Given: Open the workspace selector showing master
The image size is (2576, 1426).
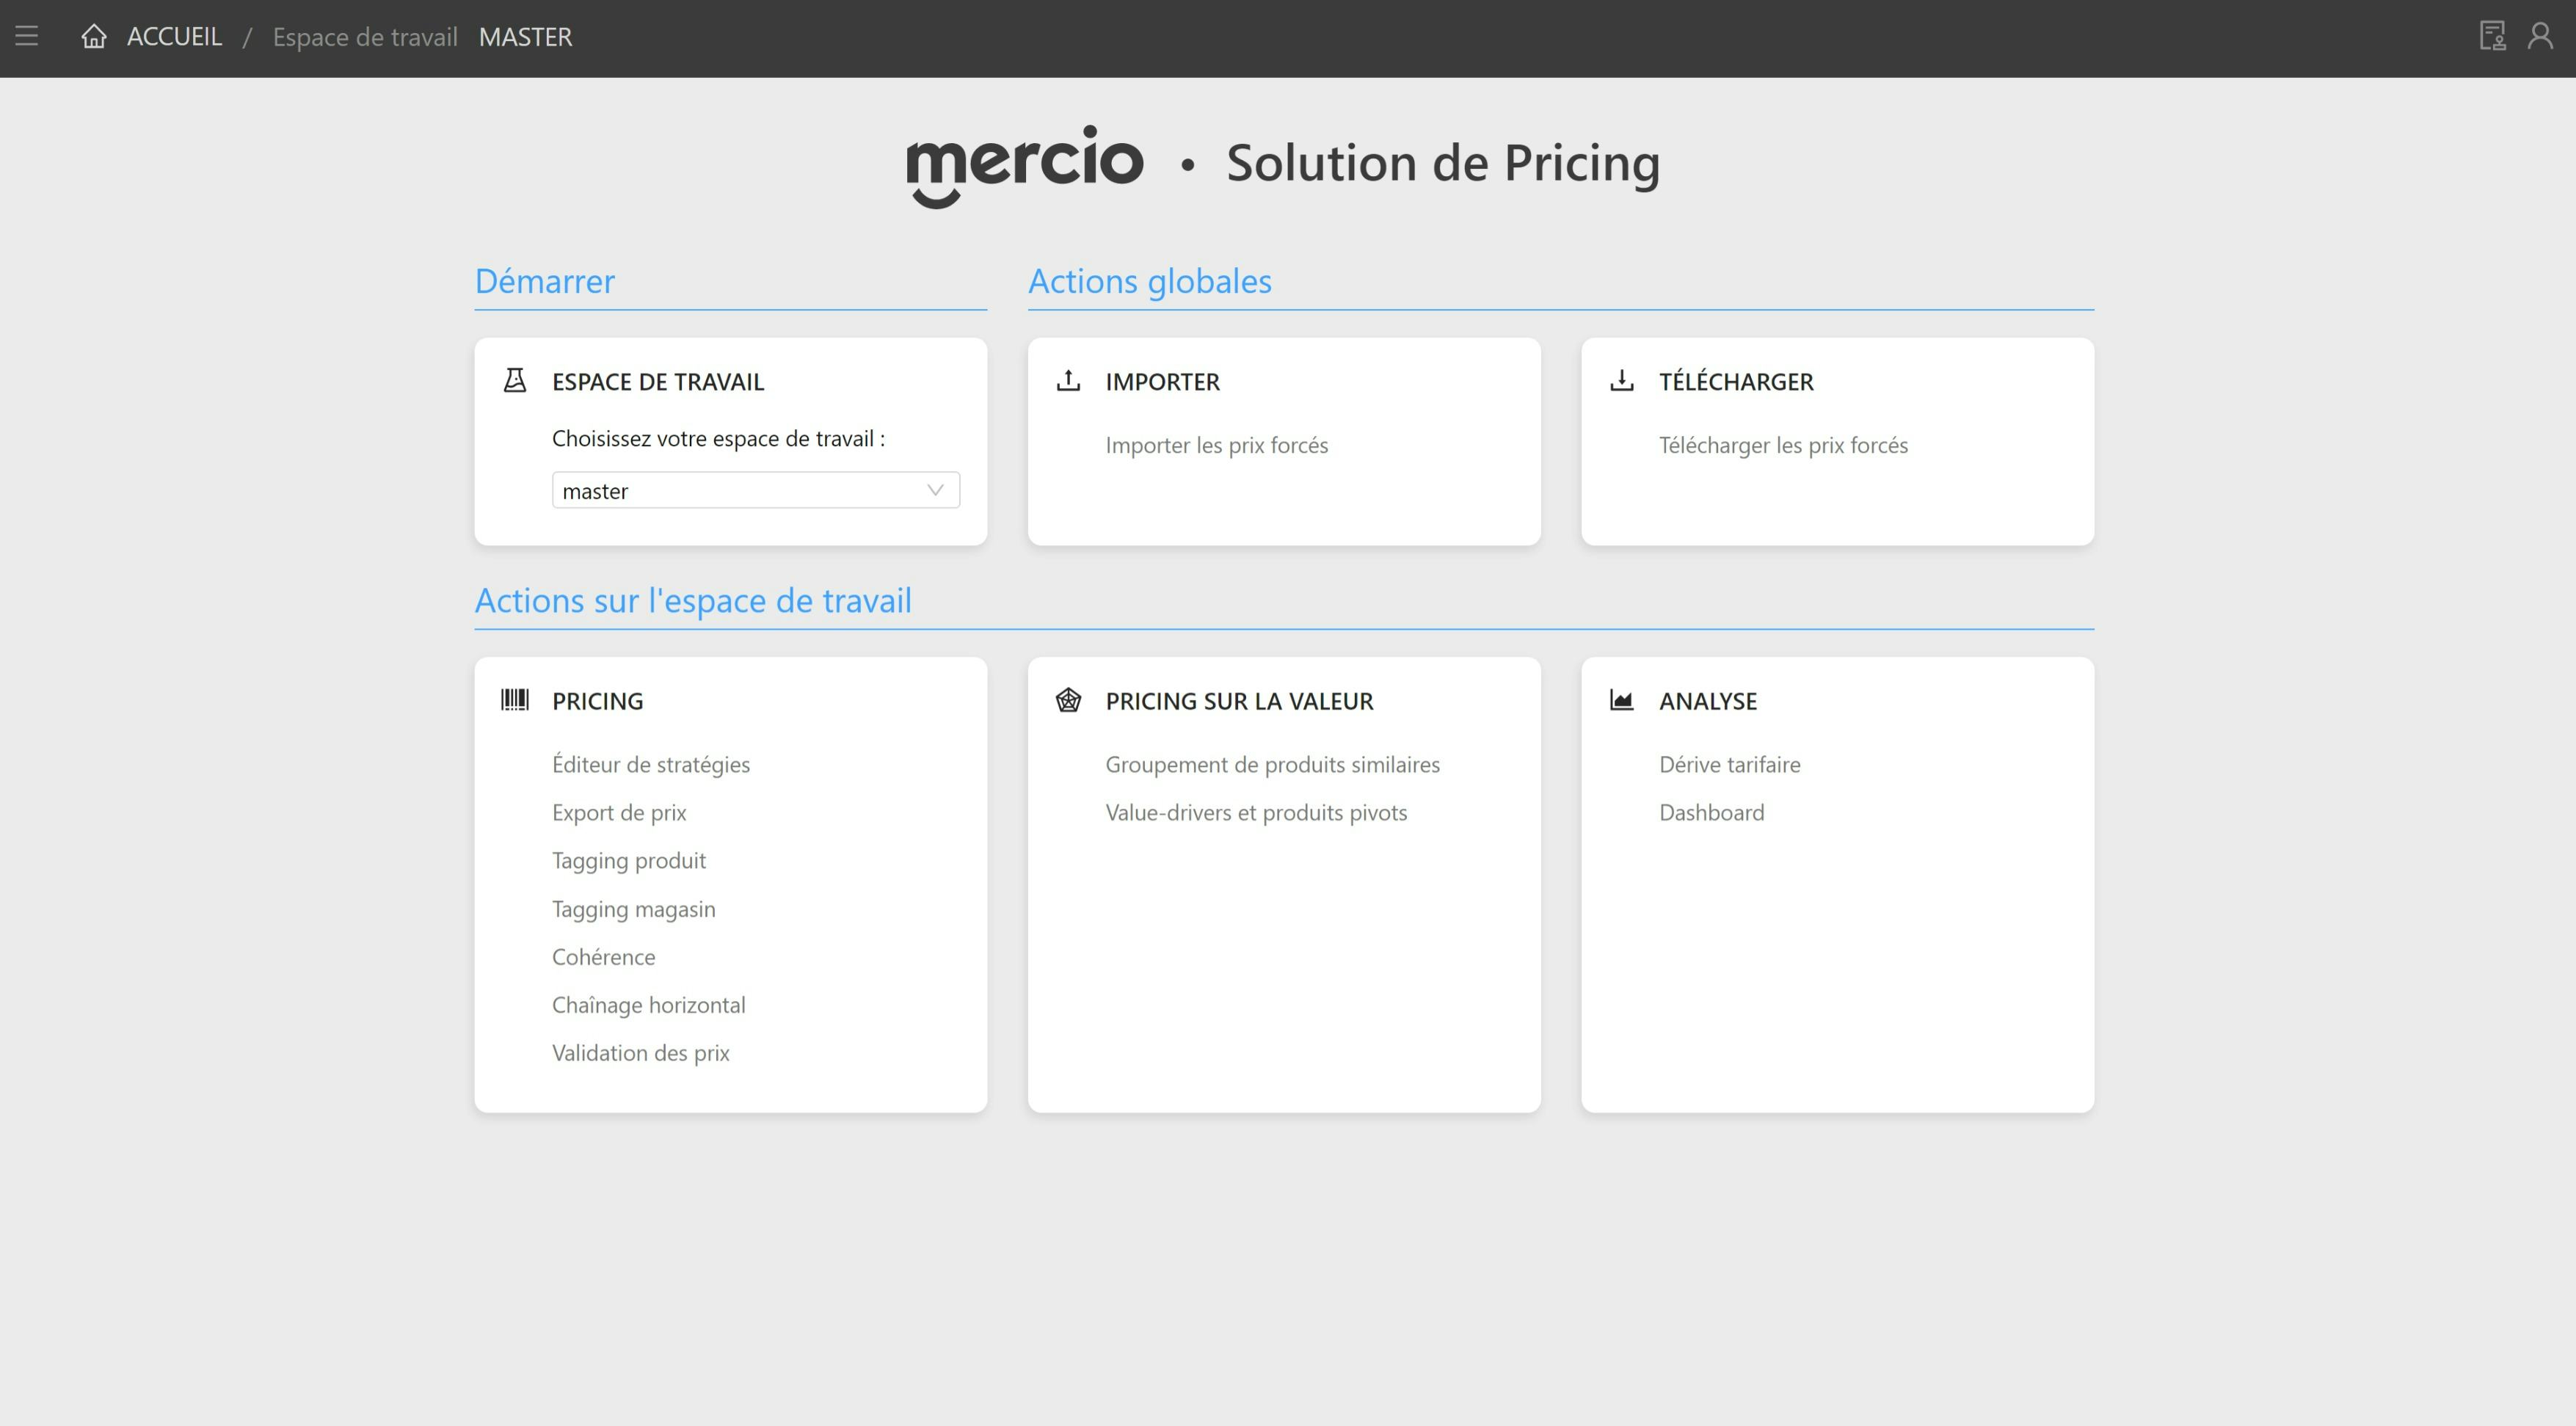Looking at the screenshot, I should 740,490.
